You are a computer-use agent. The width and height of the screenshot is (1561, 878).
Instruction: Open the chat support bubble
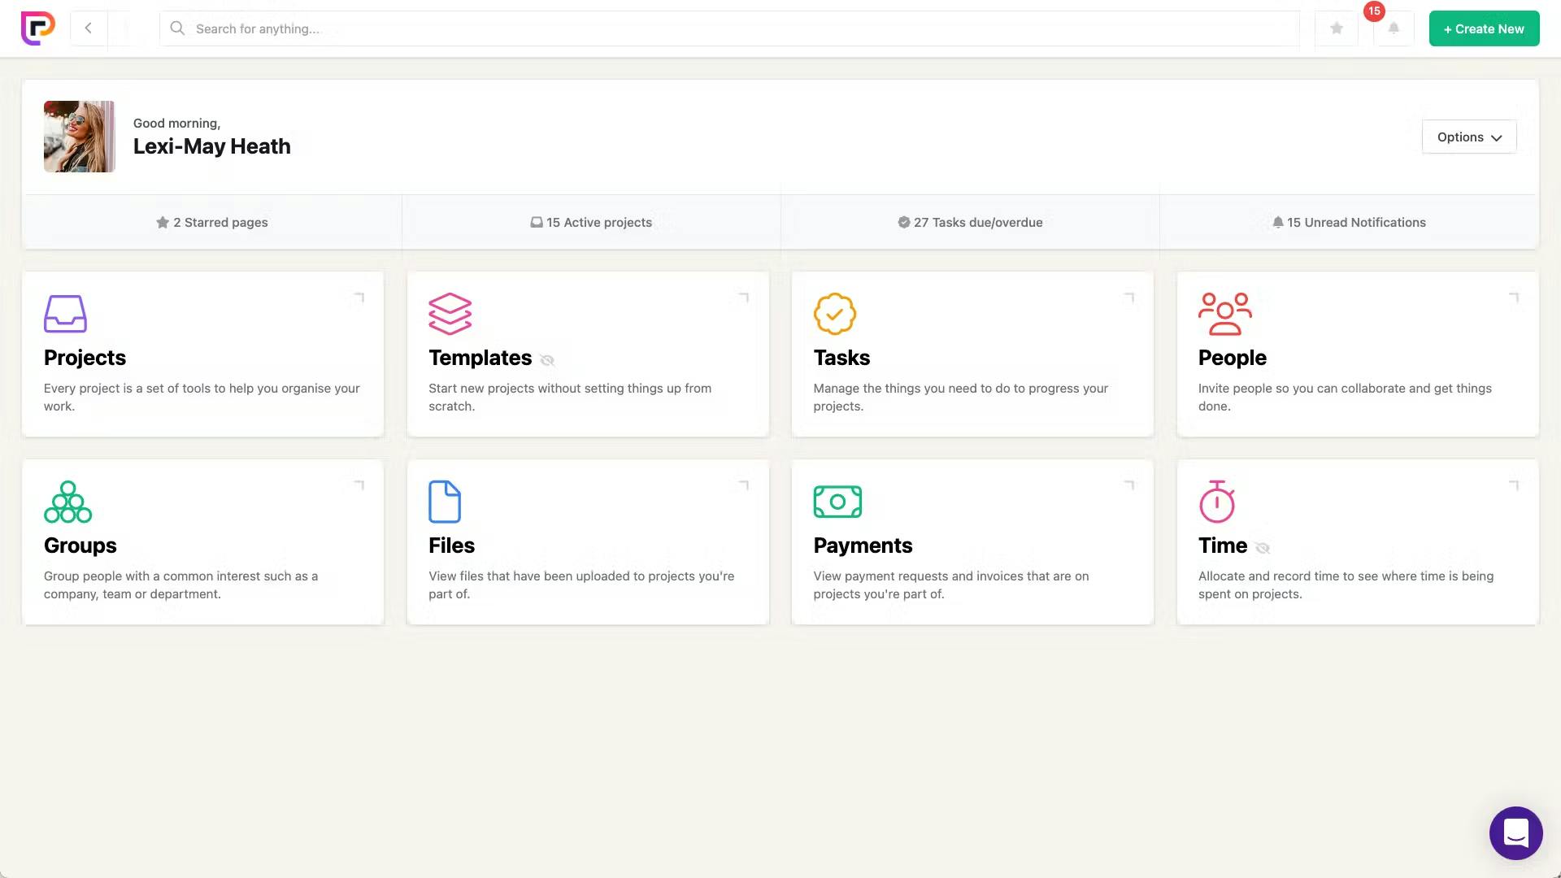(1515, 833)
